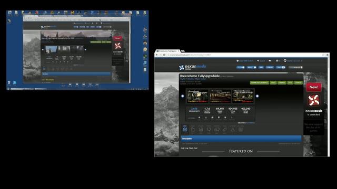Click the red New! ad button
The image size is (337, 189).
tap(314, 87)
